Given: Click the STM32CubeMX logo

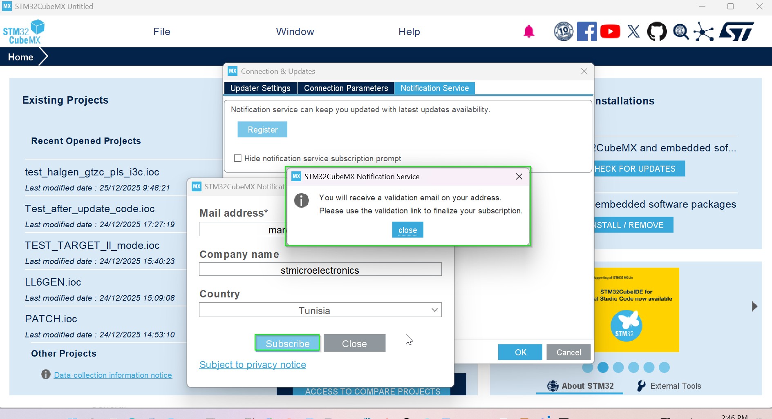Looking at the screenshot, I should (x=24, y=32).
